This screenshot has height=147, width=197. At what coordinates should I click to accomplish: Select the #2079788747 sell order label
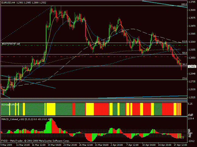coord(11,44)
